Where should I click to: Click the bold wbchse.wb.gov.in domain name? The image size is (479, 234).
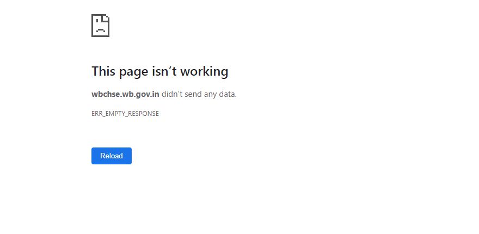pos(125,94)
